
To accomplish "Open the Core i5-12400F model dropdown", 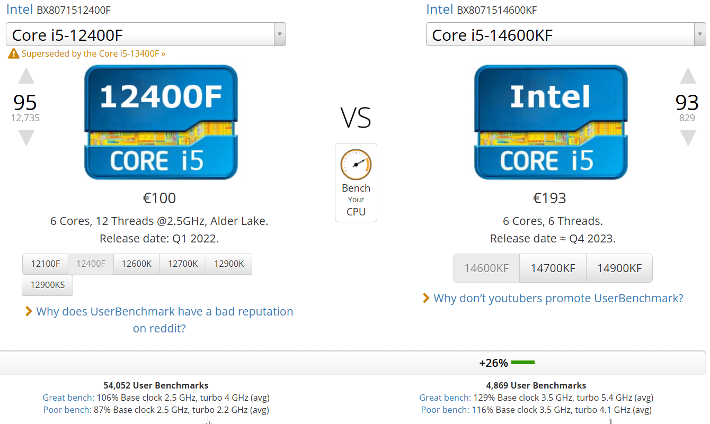I will [x=146, y=35].
